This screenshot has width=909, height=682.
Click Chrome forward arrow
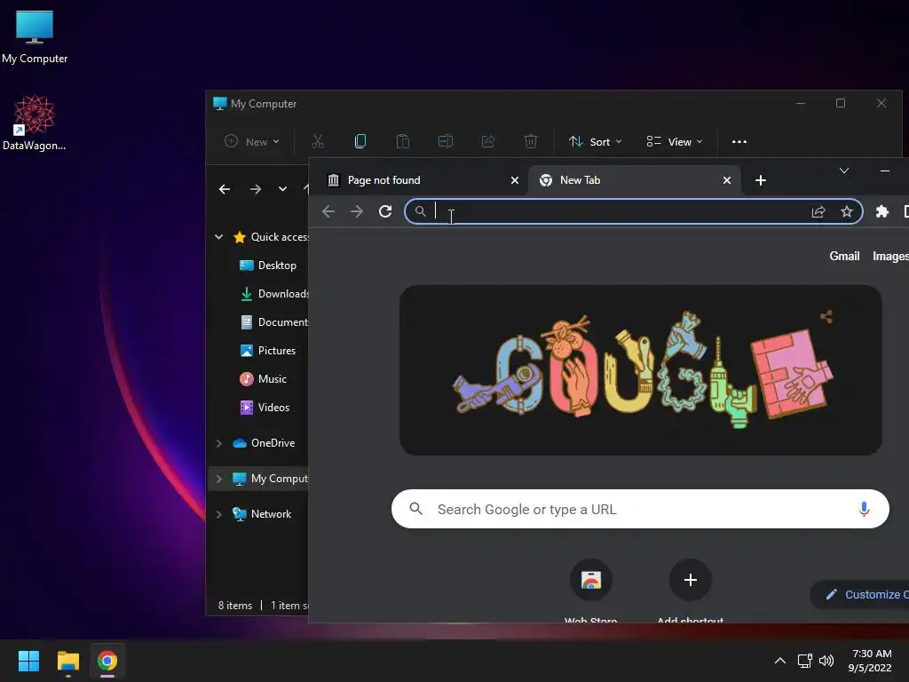point(357,211)
